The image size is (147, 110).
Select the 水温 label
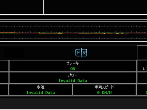[41, 87]
